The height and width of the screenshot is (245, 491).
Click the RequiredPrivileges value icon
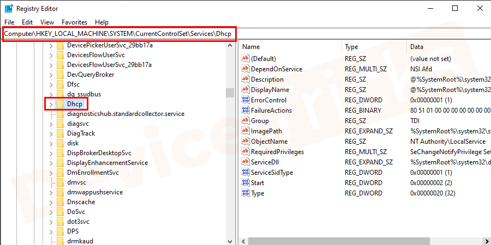(245, 151)
